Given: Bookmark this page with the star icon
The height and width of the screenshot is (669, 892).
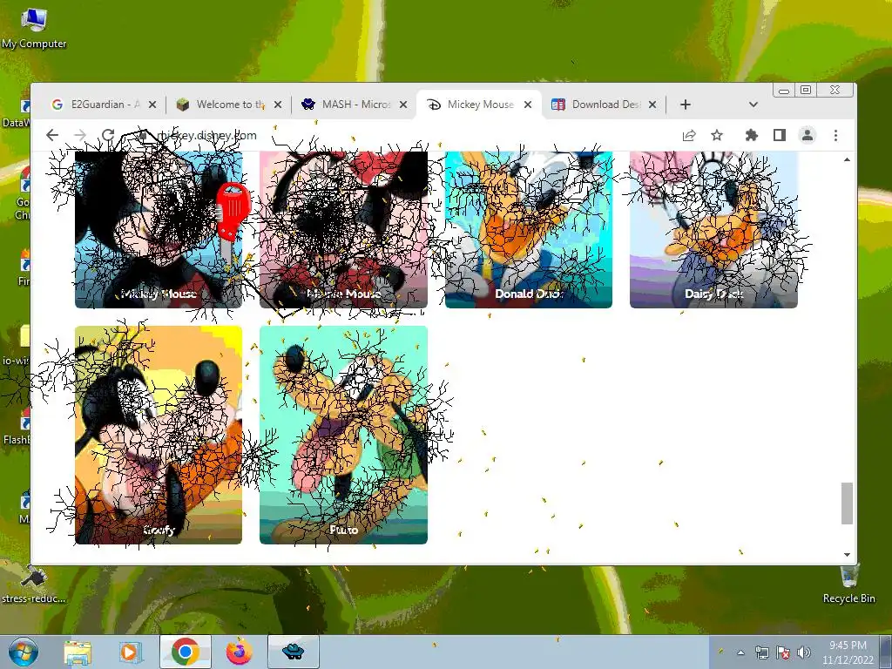Looking at the screenshot, I should pyautogui.click(x=717, y=135).
